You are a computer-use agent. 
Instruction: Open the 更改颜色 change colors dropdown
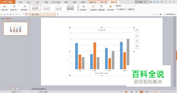coord(24,8)
